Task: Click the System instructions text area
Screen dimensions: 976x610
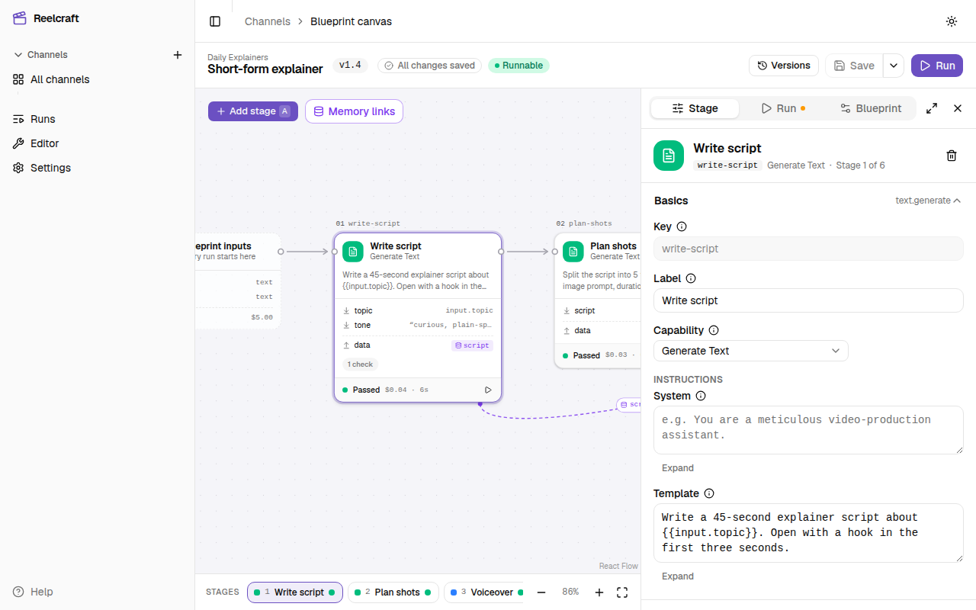Action: pyautogui.click(x=808, y=430)
